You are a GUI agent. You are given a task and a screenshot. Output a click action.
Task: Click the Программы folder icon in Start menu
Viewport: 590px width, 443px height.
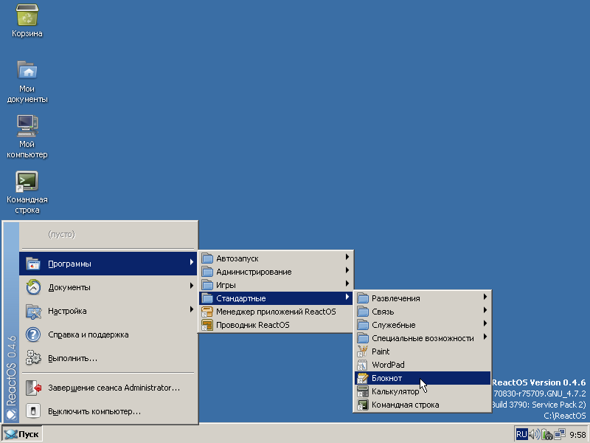coord(33,264)
